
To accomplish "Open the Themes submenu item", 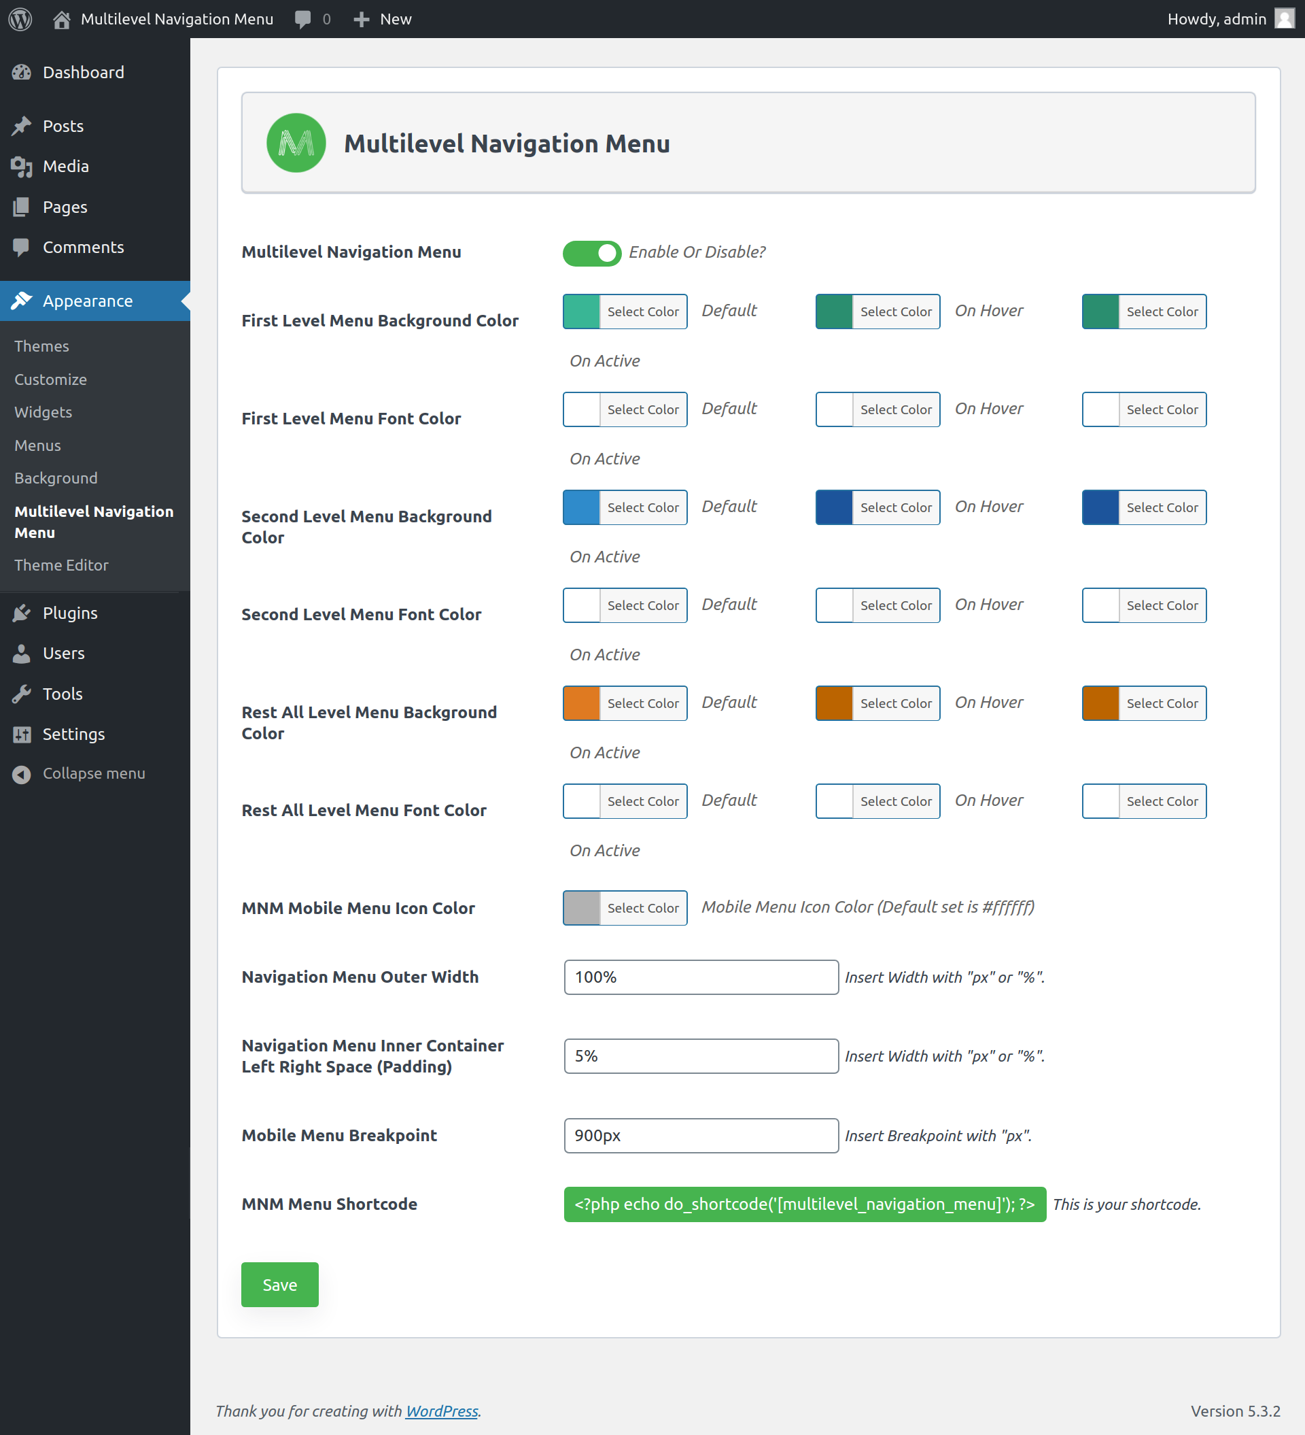I will click(42, 346).
